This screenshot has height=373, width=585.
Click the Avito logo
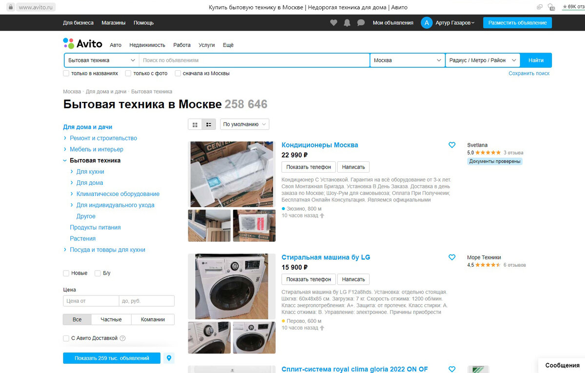(83, 44)
